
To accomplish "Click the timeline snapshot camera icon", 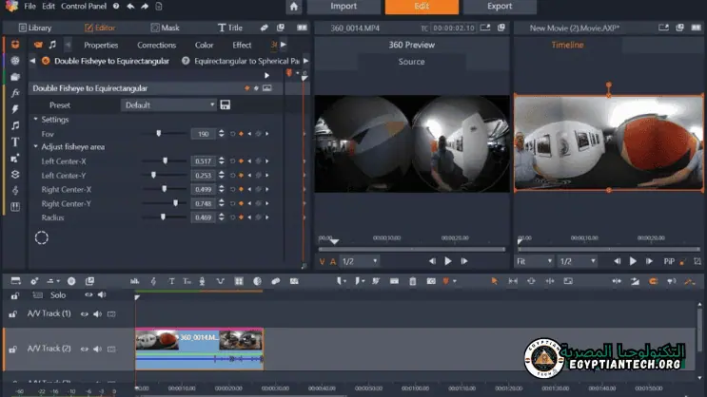I will 431,281.
